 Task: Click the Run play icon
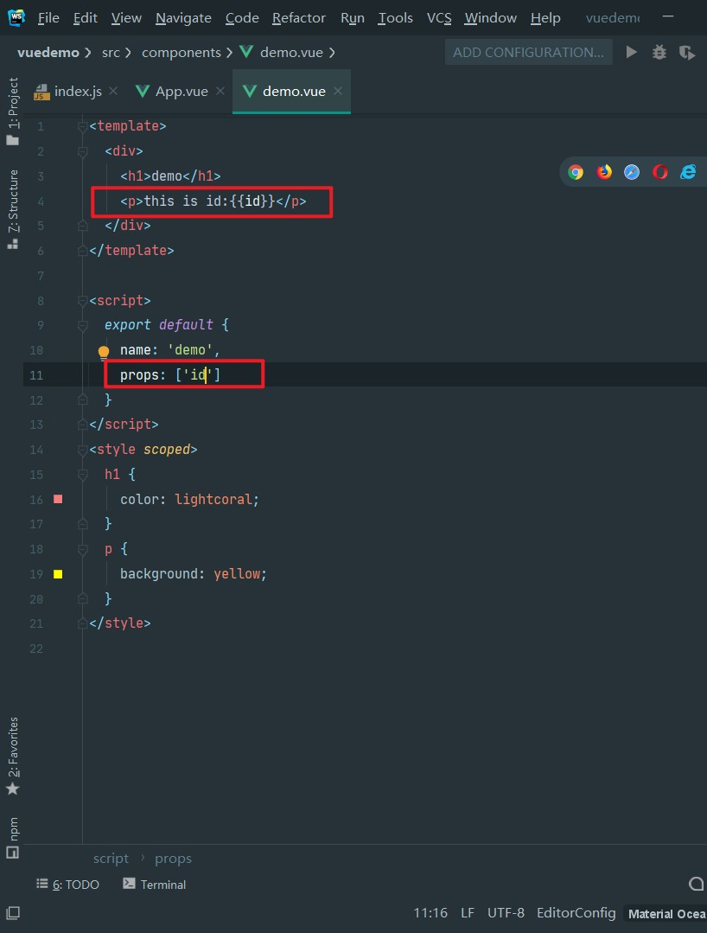(632, 53)
